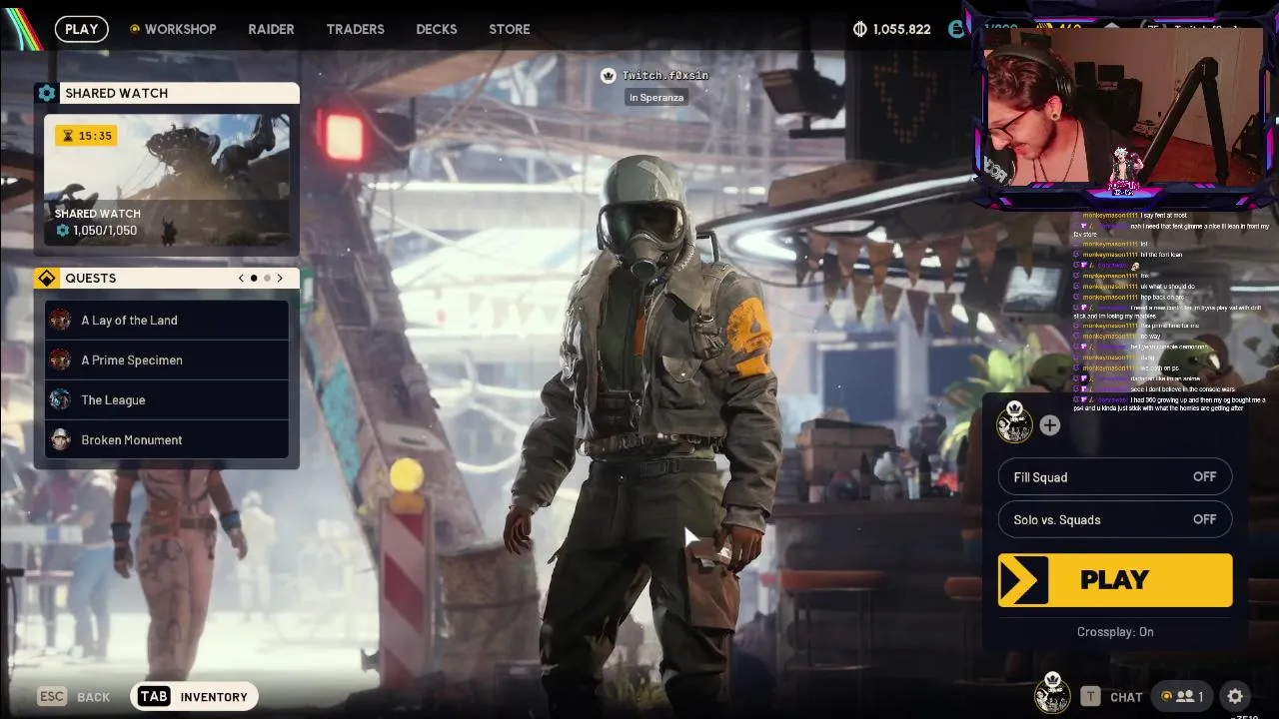This screenshot has width=1279, height=719.
Task: Open the TRADERS tab
Action: coord(355,29)
